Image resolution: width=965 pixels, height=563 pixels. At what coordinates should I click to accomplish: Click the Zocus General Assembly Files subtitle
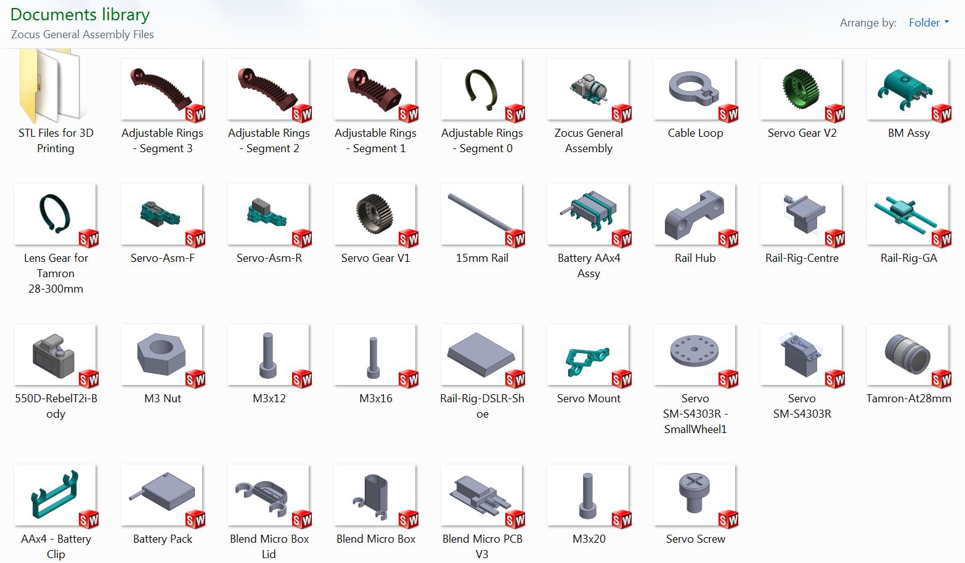[81, 34]
